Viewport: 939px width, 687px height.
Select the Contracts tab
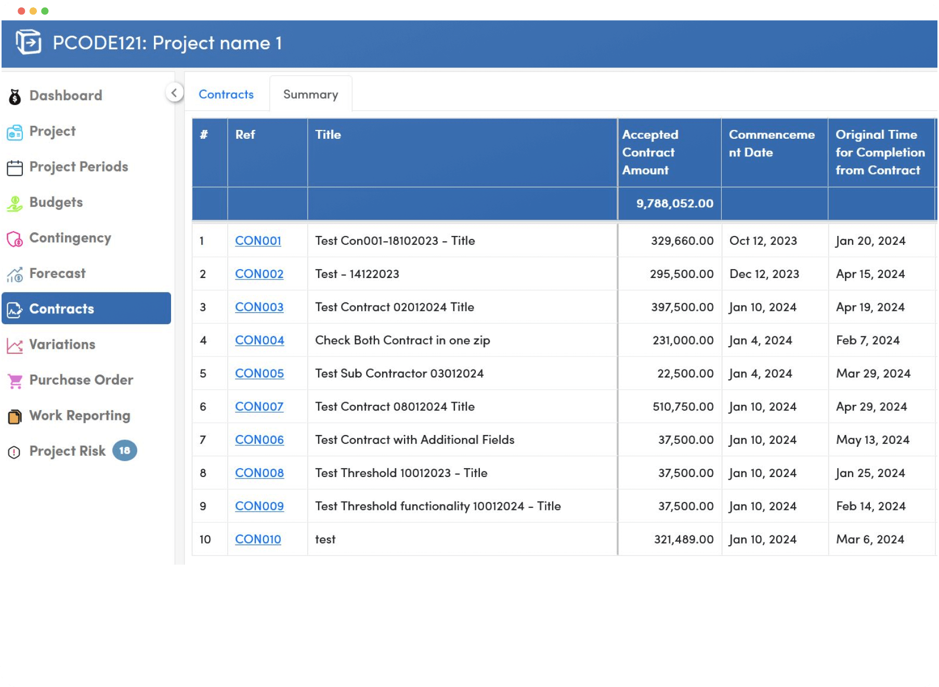226,94
